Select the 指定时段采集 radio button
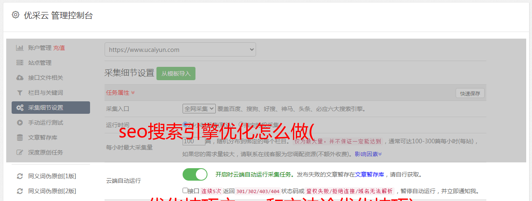The width and height of the screenshot is (532, 201). point(241,124)
